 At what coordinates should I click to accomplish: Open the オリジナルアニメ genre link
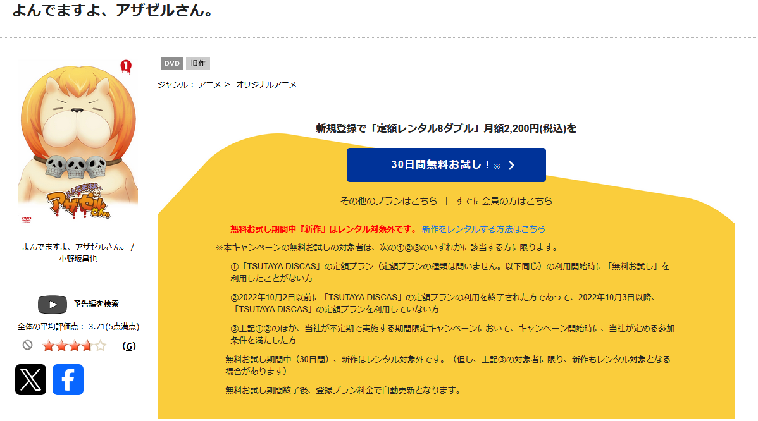[266, 85]
